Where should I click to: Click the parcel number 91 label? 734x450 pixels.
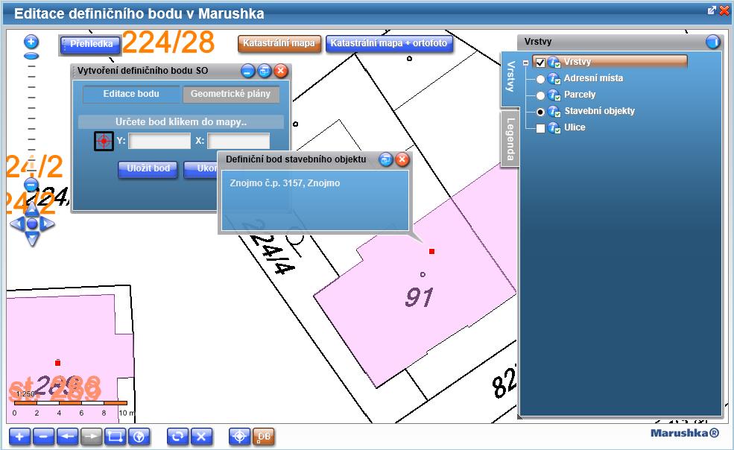coord(419,297)
